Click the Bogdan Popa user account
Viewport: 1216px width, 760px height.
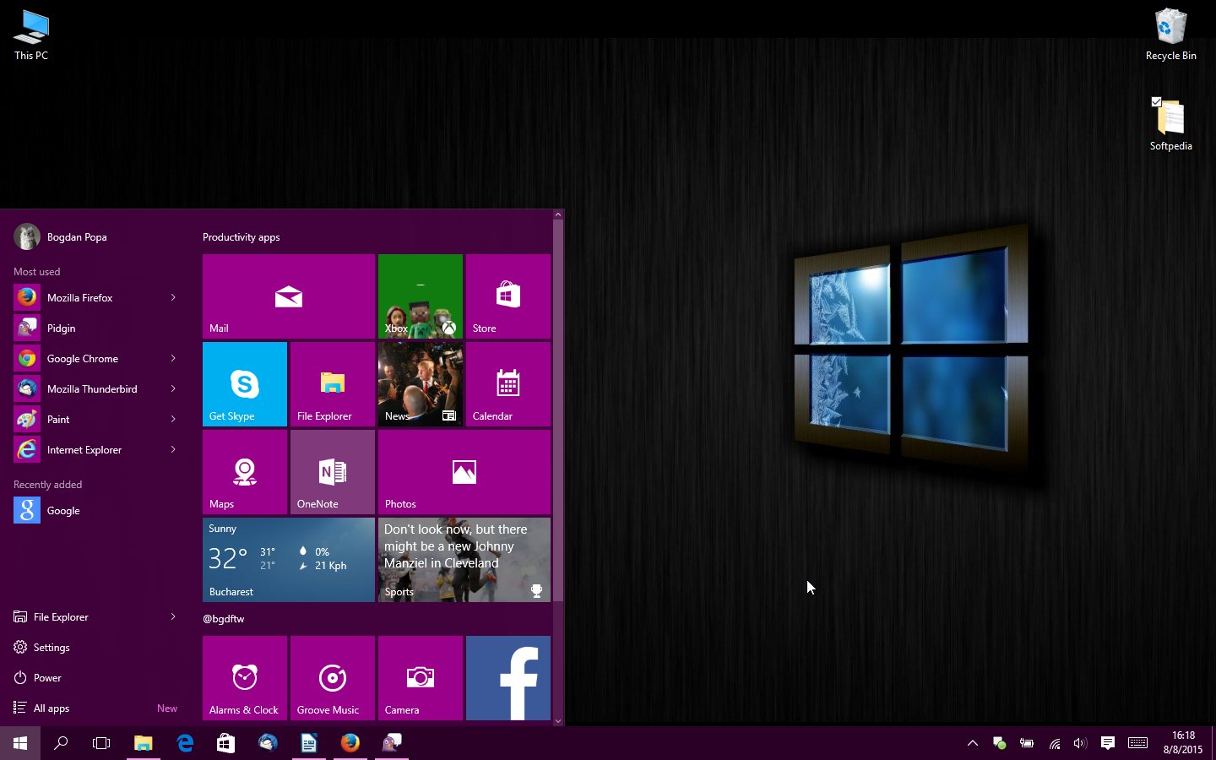(76, 237)
